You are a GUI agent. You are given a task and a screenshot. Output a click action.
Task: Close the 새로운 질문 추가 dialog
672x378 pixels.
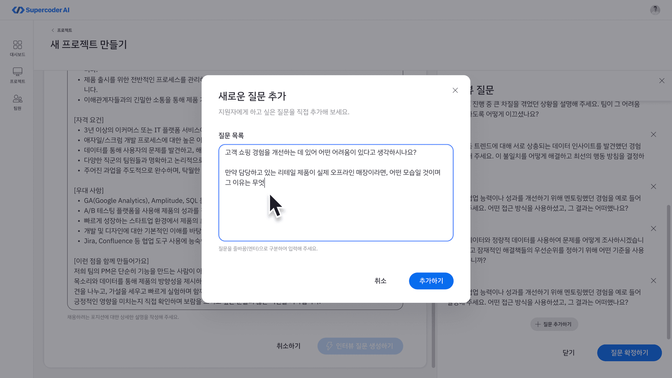point(455,90)
